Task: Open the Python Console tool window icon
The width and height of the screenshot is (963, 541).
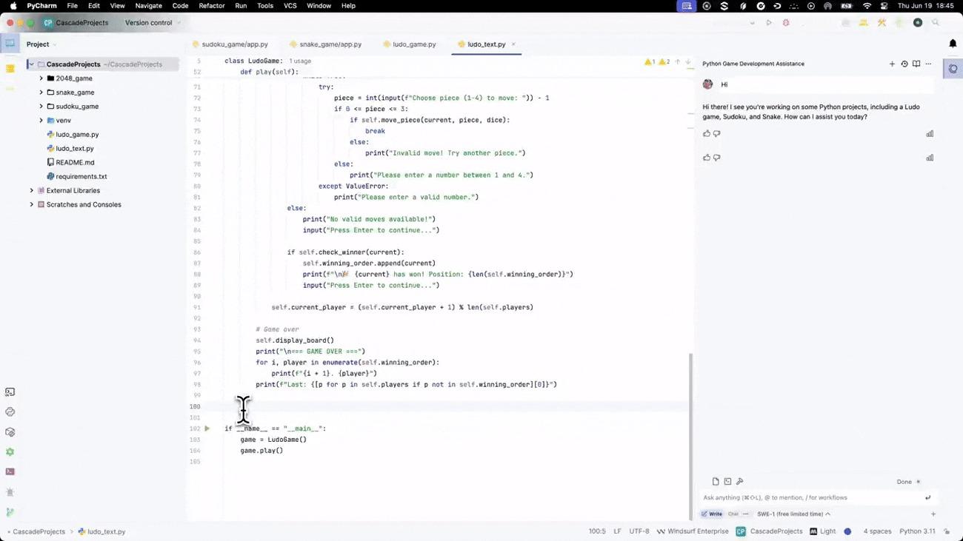Action: [10, 412]
